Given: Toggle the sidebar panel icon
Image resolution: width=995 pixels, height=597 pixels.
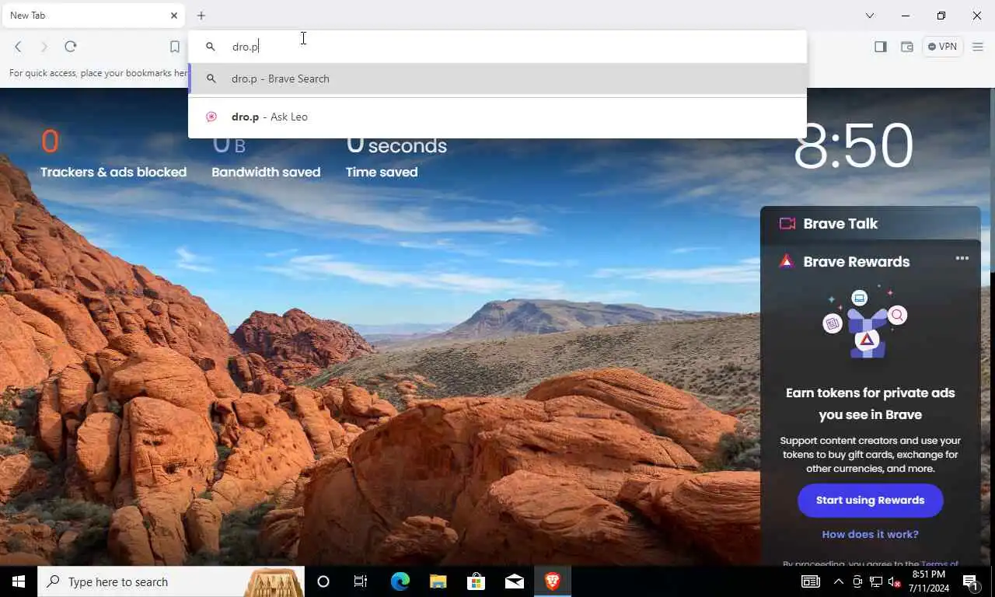Looking at the screenshot, I should coord(881,47).
